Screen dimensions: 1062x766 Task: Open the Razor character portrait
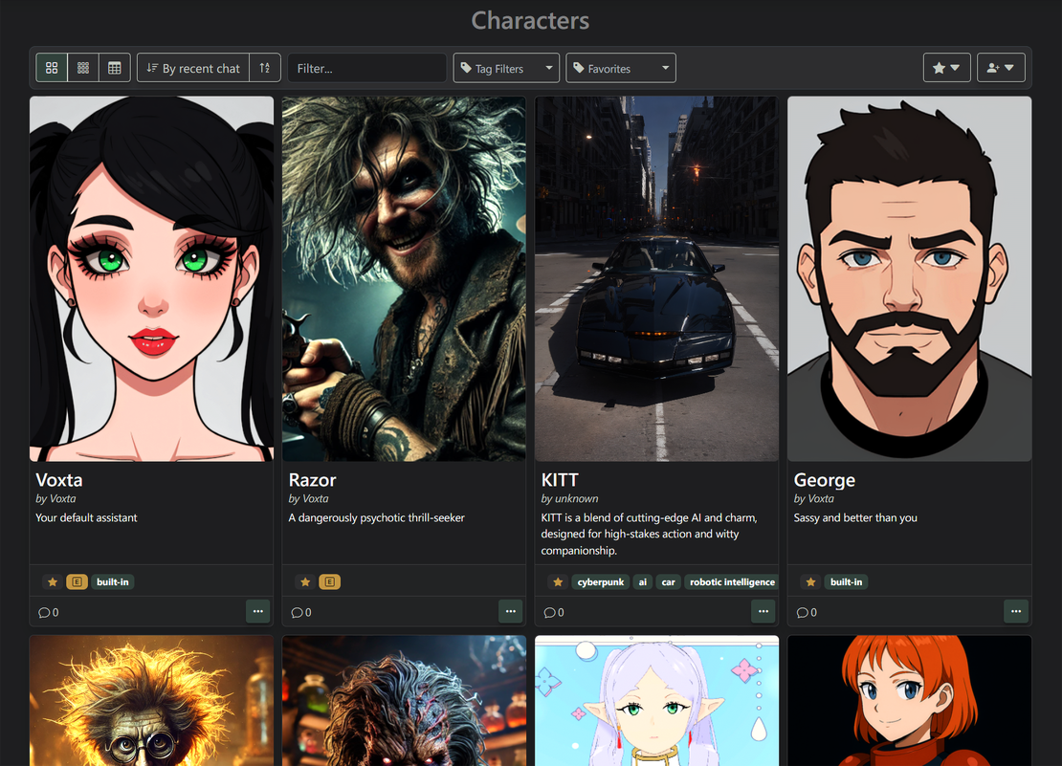click(x=404, y=278)
